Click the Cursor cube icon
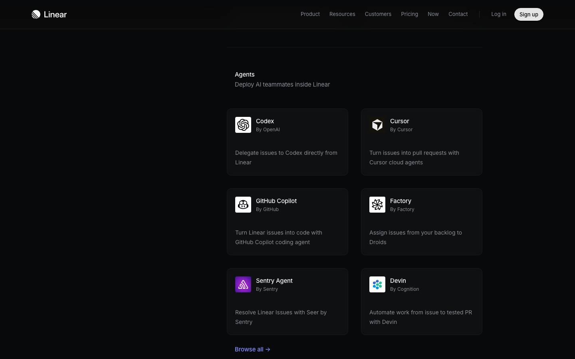Screen dimensions: 575x359 [377, 125]
